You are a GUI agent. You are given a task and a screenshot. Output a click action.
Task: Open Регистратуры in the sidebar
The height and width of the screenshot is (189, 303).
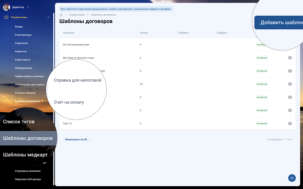point(23,35)
